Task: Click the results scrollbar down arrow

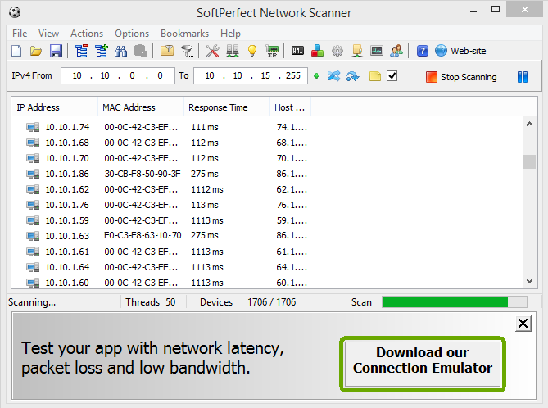Action: (529, 281)
